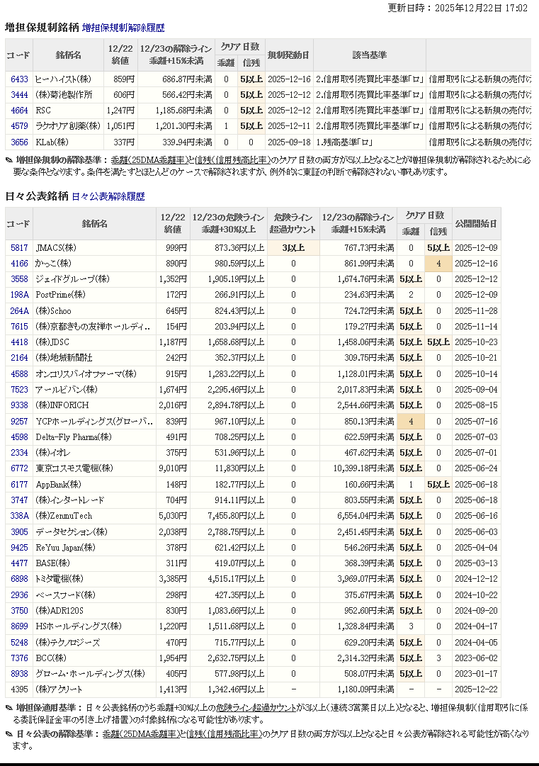Open stock code 8938 グローム・ホールディングス
This screenshot has width=539, height=766.
19,673
